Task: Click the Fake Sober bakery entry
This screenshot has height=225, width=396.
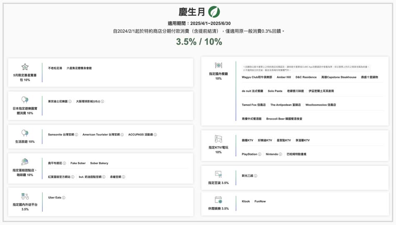Action: (x=78, y=163)
